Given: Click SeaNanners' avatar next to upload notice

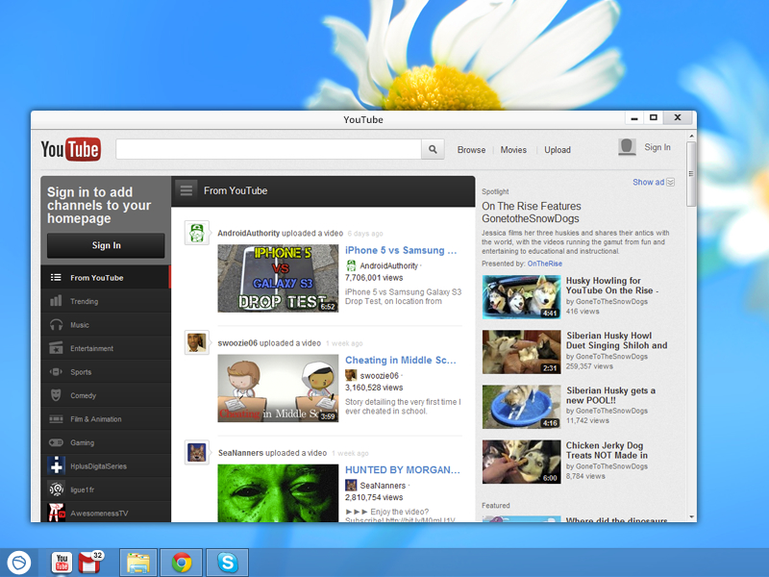Looking at the screenshot, I should (x=197, y=452).
